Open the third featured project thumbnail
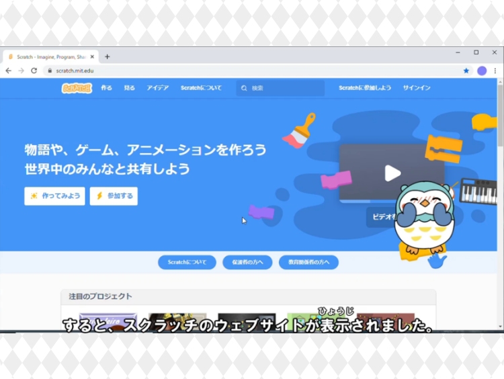Screen dimensions: 504x379 coord(247,321)
